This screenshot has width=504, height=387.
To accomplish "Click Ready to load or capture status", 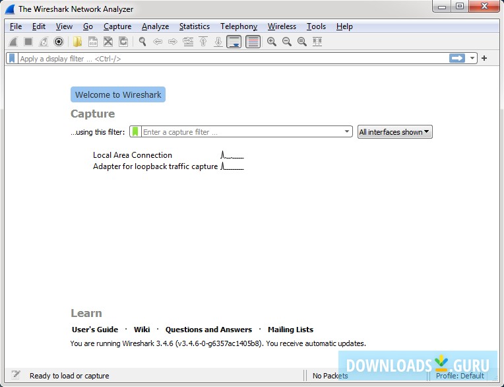I will tap(69, 376).
